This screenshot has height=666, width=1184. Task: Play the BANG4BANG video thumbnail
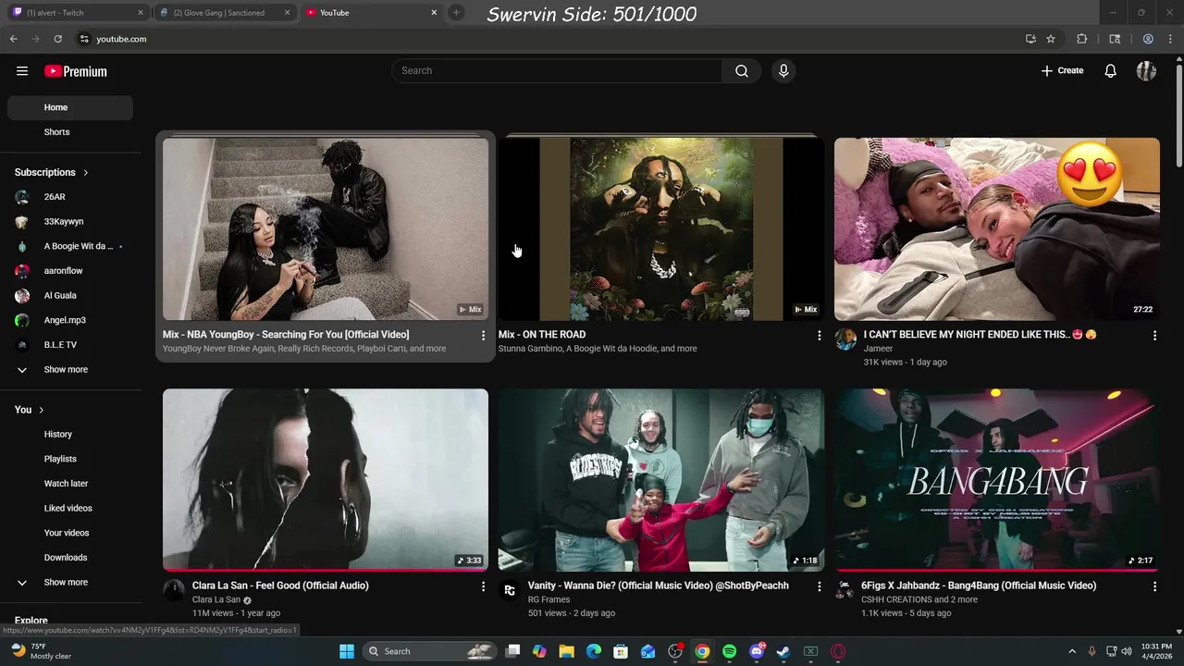[997, 480]
